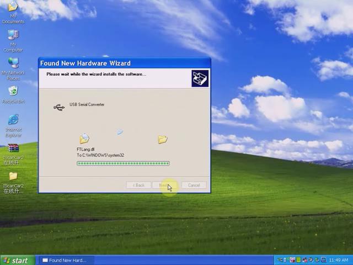The height and width of the screenshot is (265, 353).
Task: Click the 'Please wait while the wizard installs' heading
Action: tap(96, 74)
